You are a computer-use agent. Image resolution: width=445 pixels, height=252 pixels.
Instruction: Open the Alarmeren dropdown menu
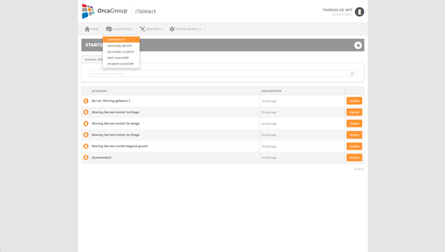[119, 29]
